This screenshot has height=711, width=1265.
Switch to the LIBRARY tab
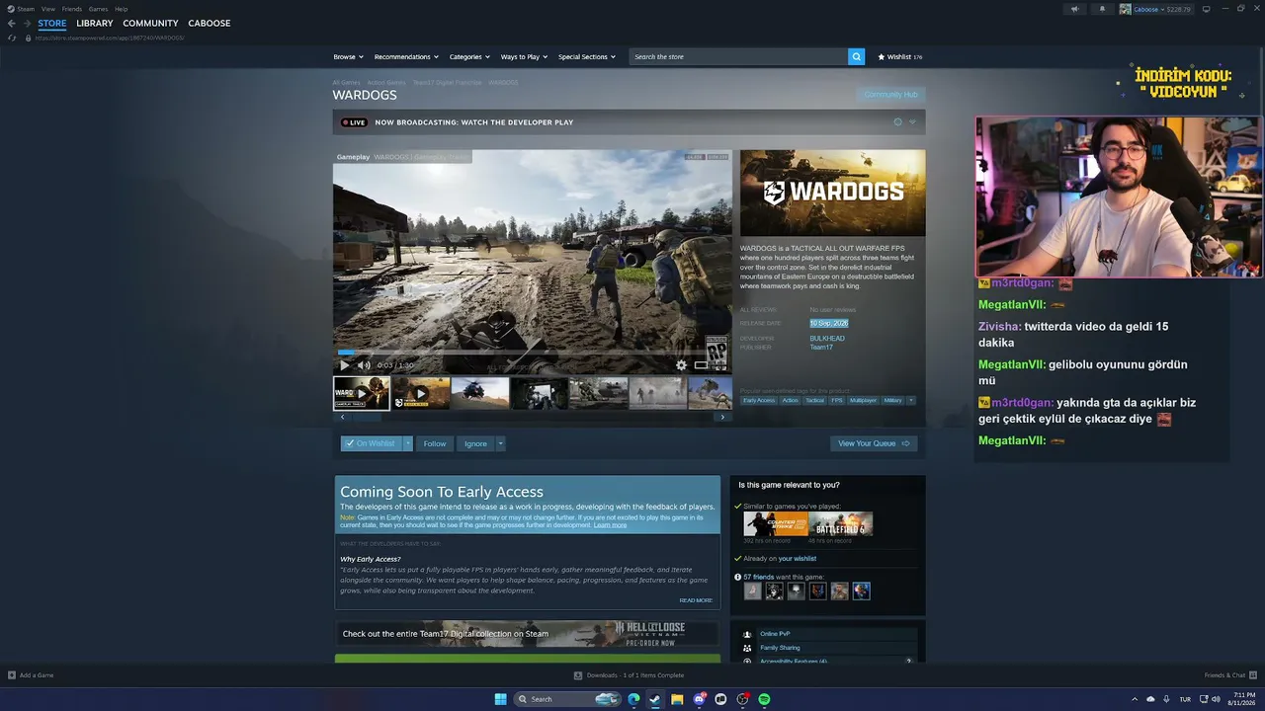click(x=95, y=23)
